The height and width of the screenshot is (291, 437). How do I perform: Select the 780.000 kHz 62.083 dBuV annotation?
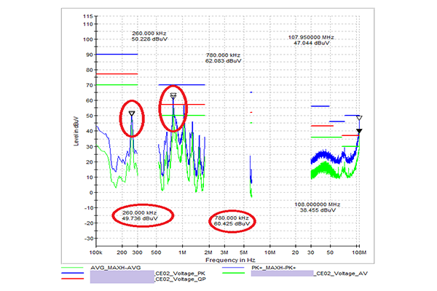[x=224, y=58]
